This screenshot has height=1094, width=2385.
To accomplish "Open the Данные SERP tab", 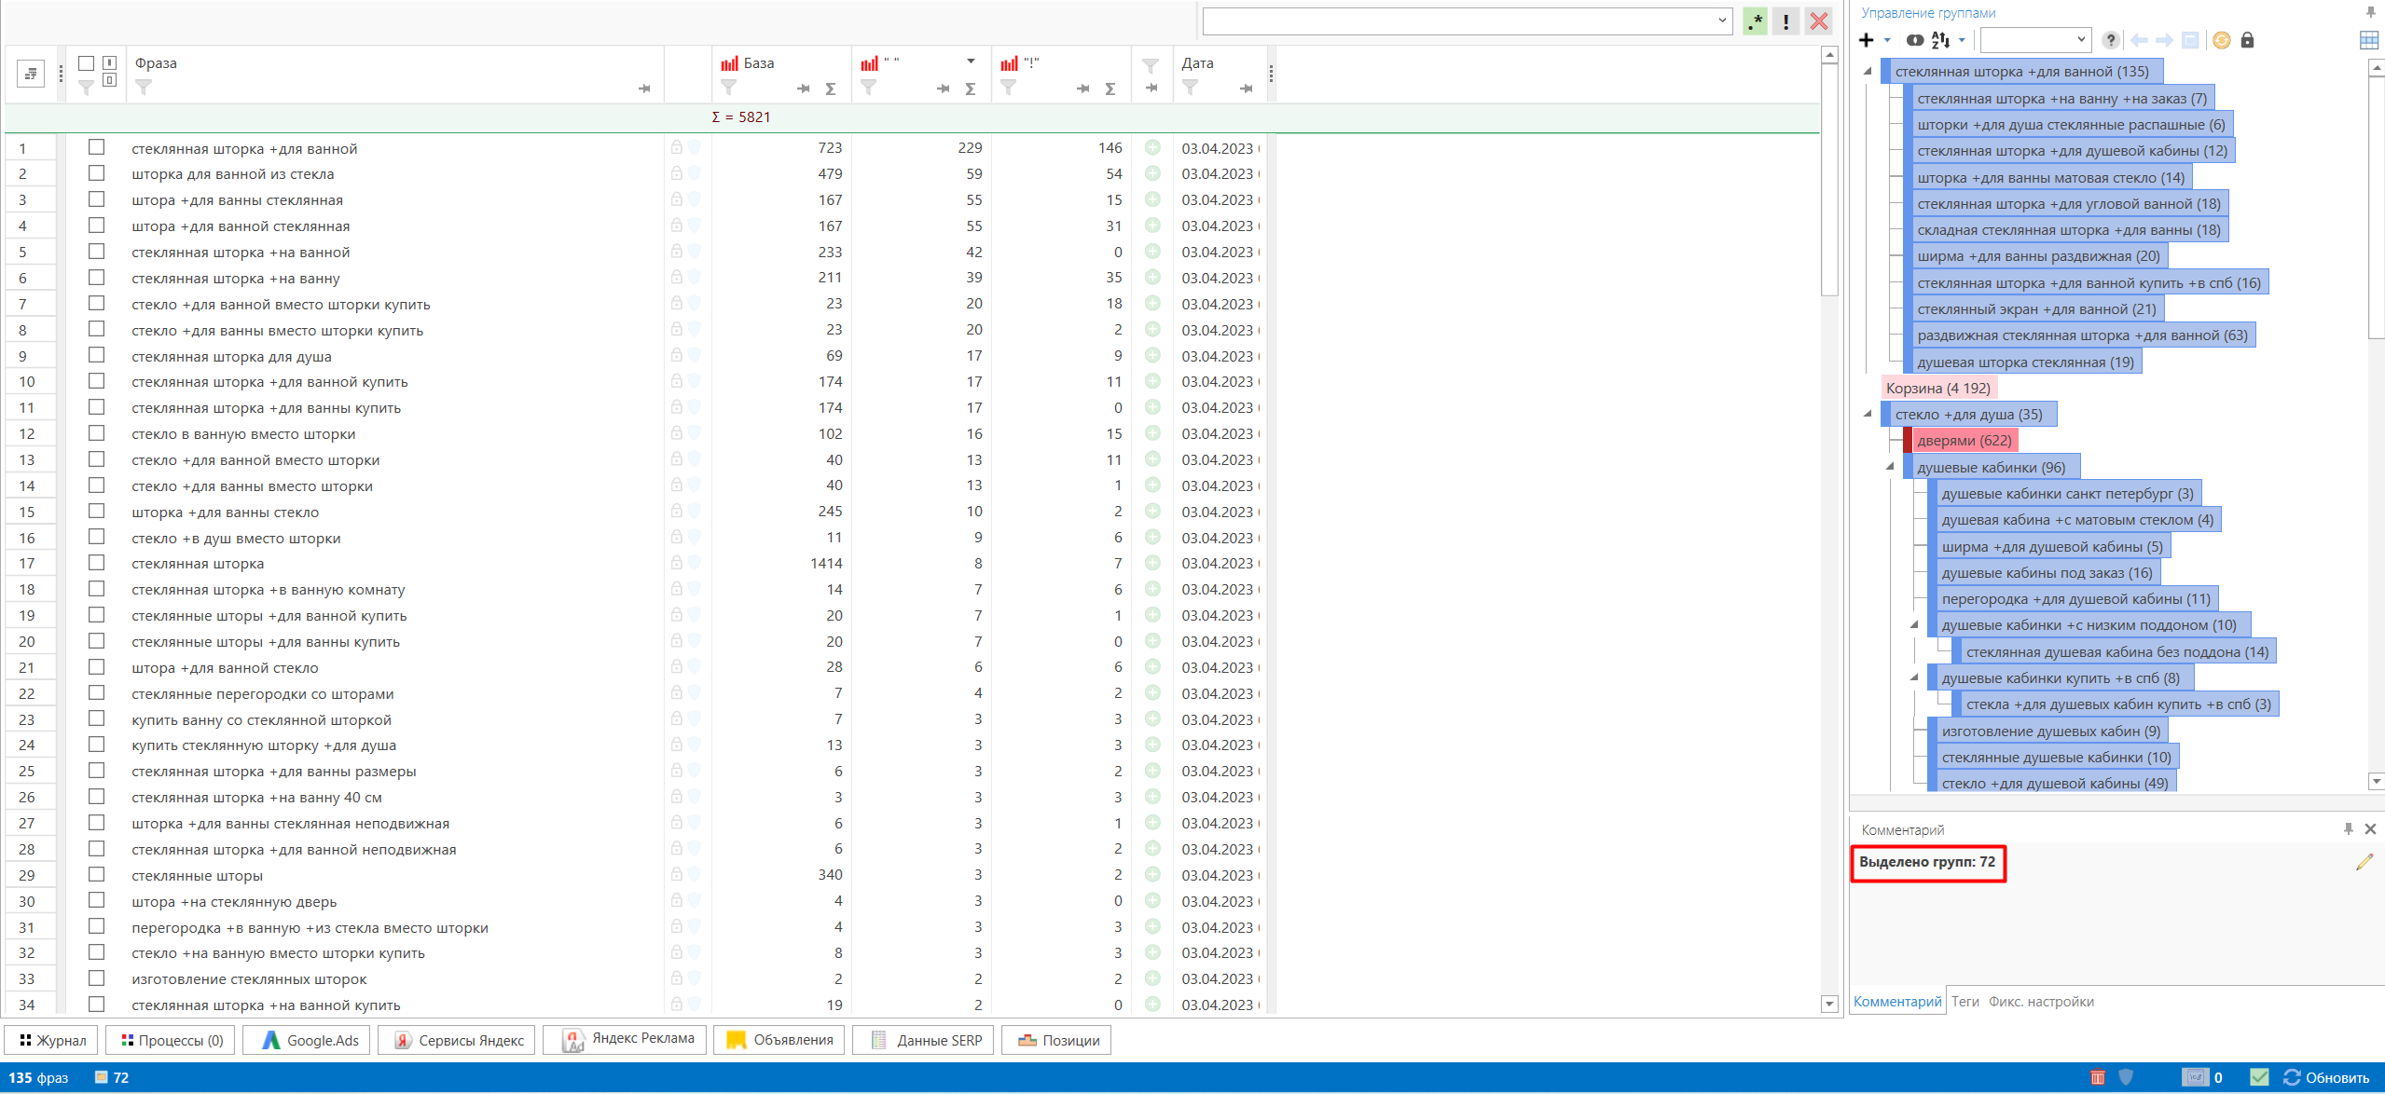I will click(923, 1040).
